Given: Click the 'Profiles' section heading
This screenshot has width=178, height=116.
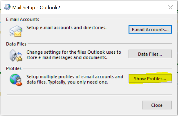Looking at the screenshot, I should 14,69.
